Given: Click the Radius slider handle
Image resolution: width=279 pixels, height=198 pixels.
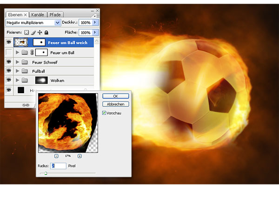Looking at the screenshot, I should click(x=46, y=173).
